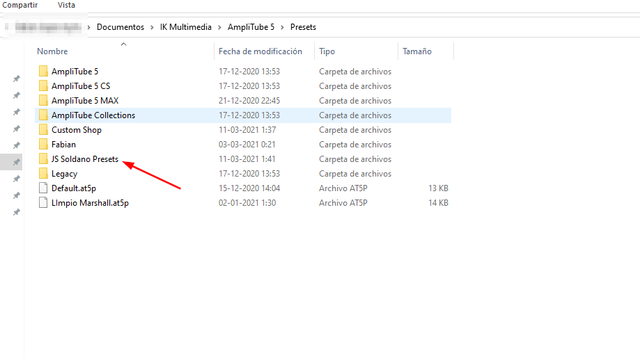640x358 pixels.
Task: Click the 14 KB size value
Action: pos(438,203)
